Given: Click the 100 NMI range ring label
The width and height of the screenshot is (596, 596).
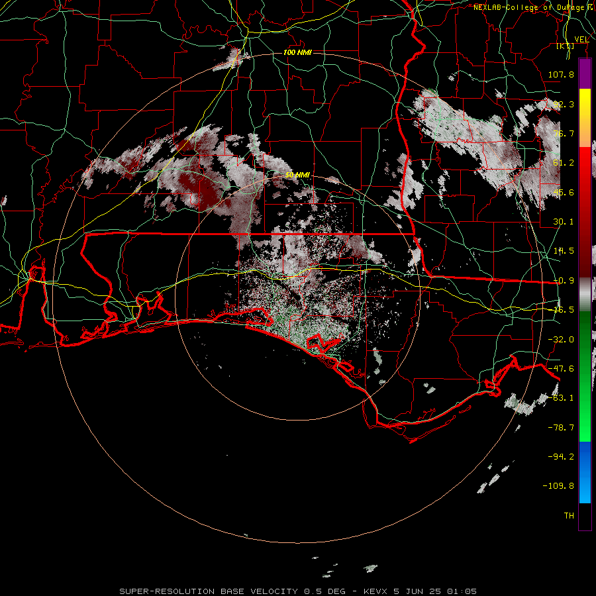Looking at the screenshot, I should (297, 52).
